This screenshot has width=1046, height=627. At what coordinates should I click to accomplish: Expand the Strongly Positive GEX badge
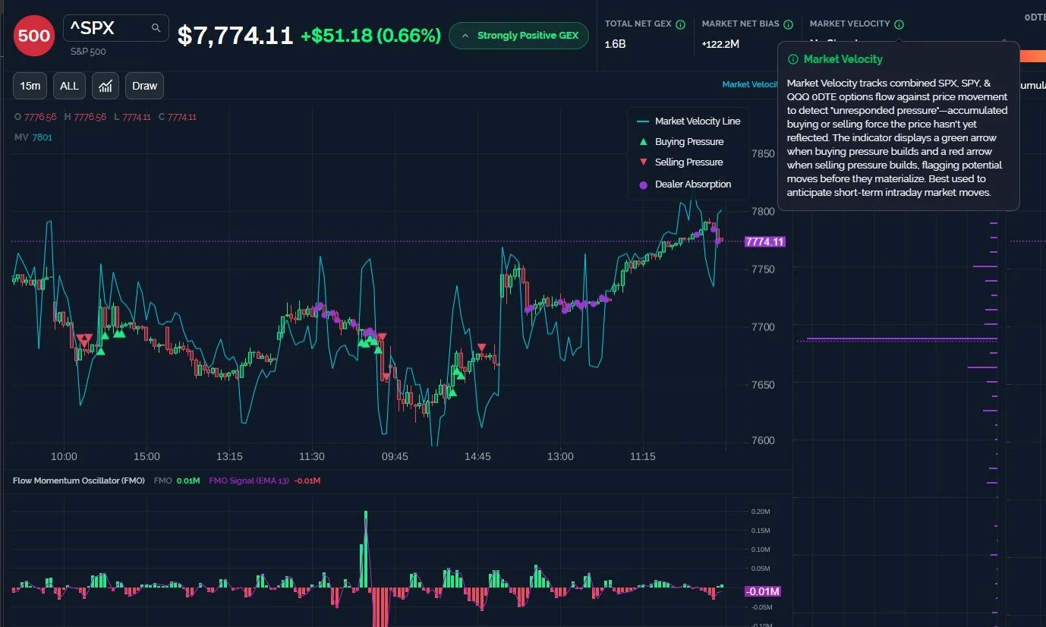tap(518, 36)
